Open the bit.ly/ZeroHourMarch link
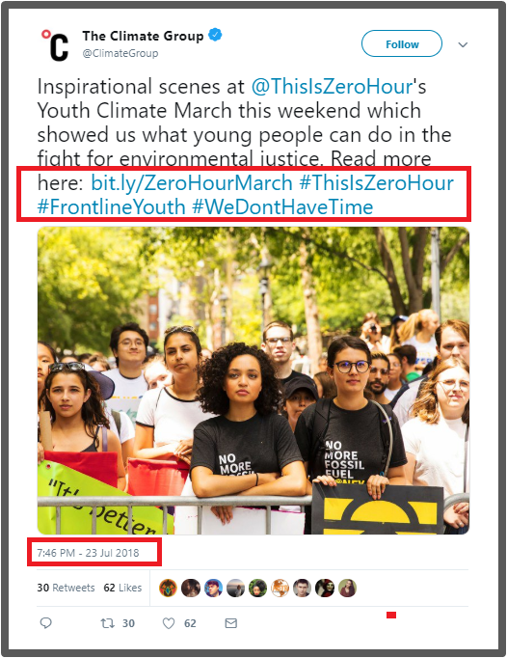This screenshot has height=658, width=507. coord(192,183)
